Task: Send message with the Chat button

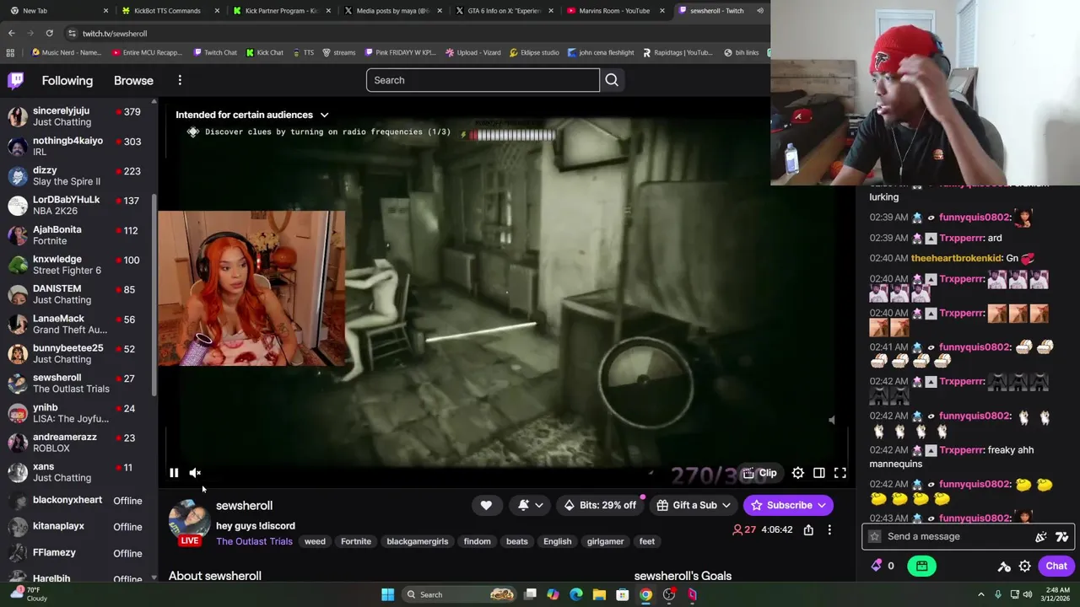Action: pyautogui.click(x=1056, y=566)
